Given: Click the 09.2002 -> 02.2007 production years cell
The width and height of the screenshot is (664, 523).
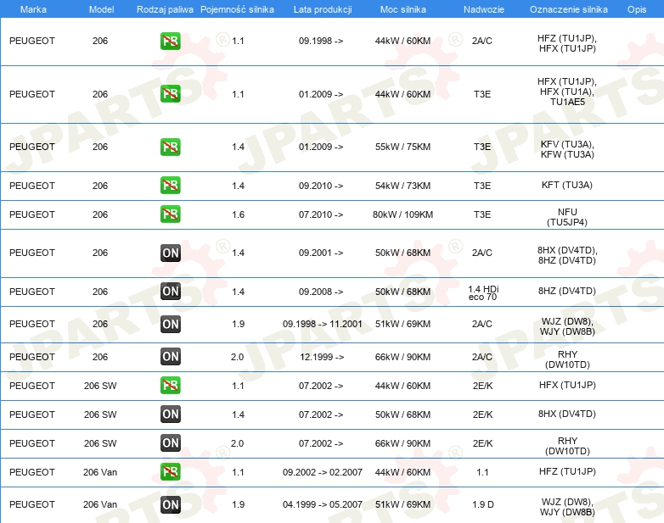Looking at the screenshot, I should tap(322, 471).
